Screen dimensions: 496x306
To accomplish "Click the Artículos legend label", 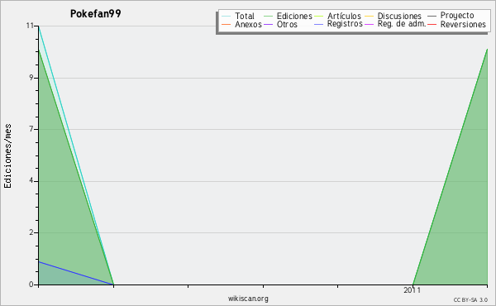I will (344, 16).
